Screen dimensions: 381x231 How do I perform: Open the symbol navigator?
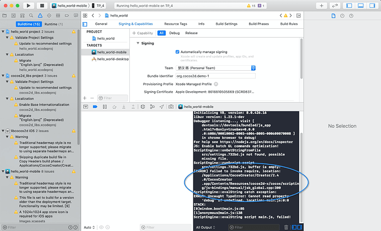click(22, 15)
